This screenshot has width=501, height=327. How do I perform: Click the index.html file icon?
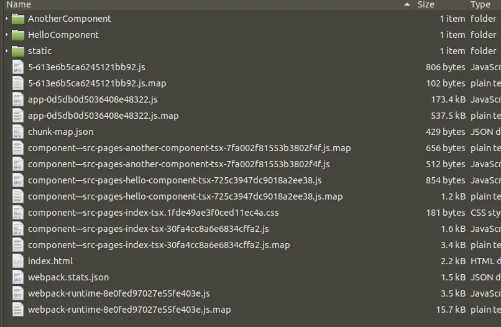pyautogui.click(x=18, y=261)
